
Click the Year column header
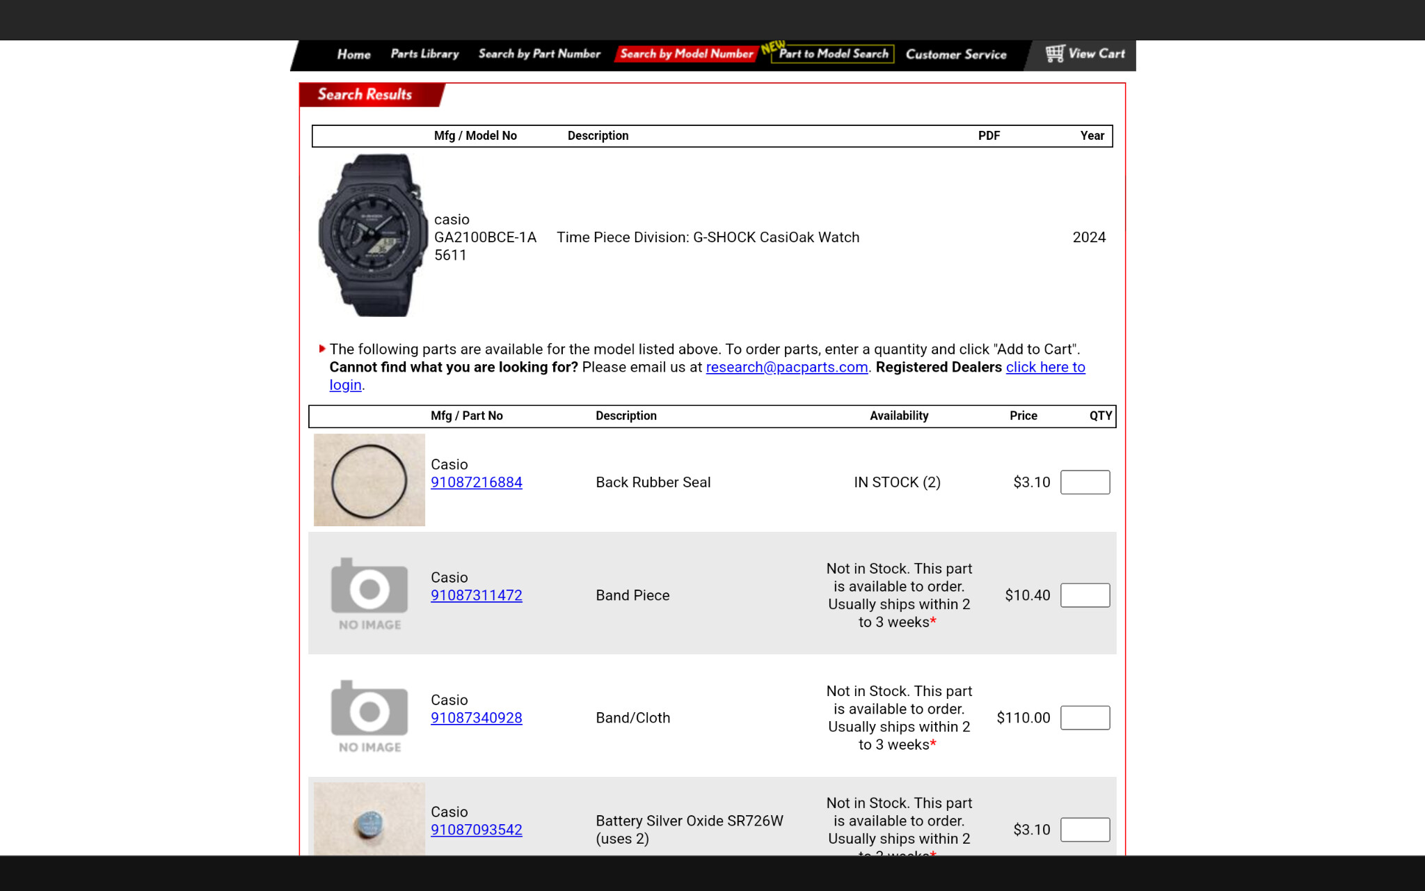point(1092,136)
